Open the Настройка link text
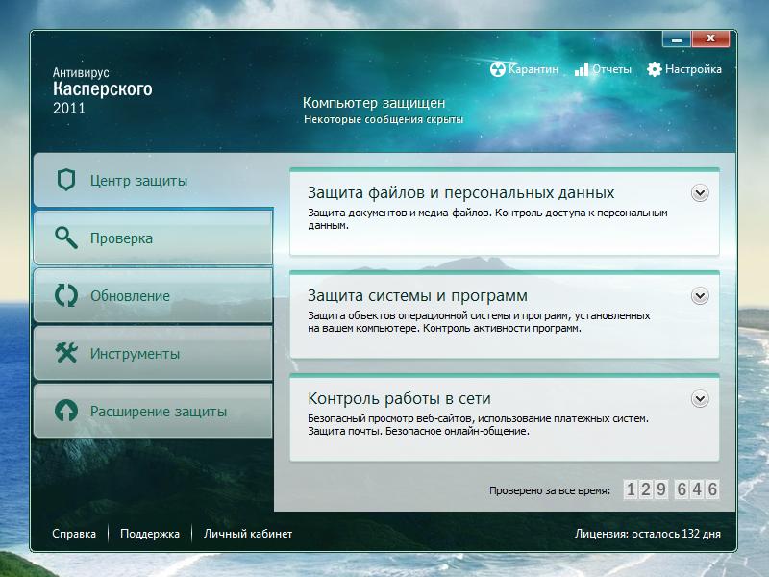 point(693,69)
